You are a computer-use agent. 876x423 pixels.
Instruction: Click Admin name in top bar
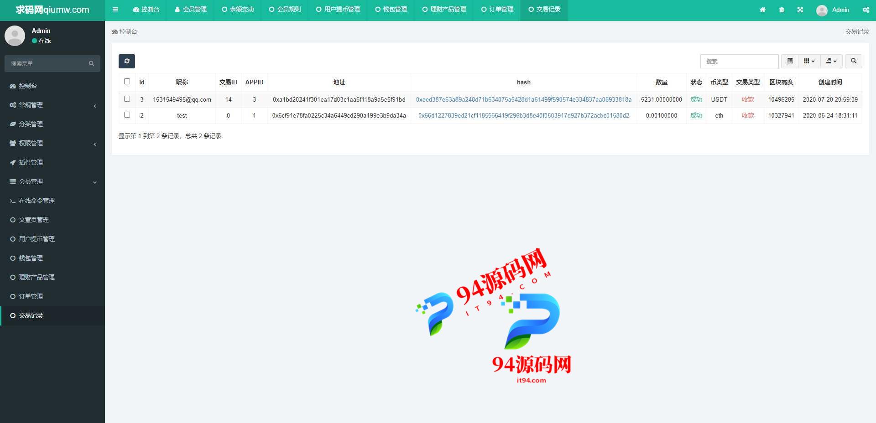click(x=840, y=10)
